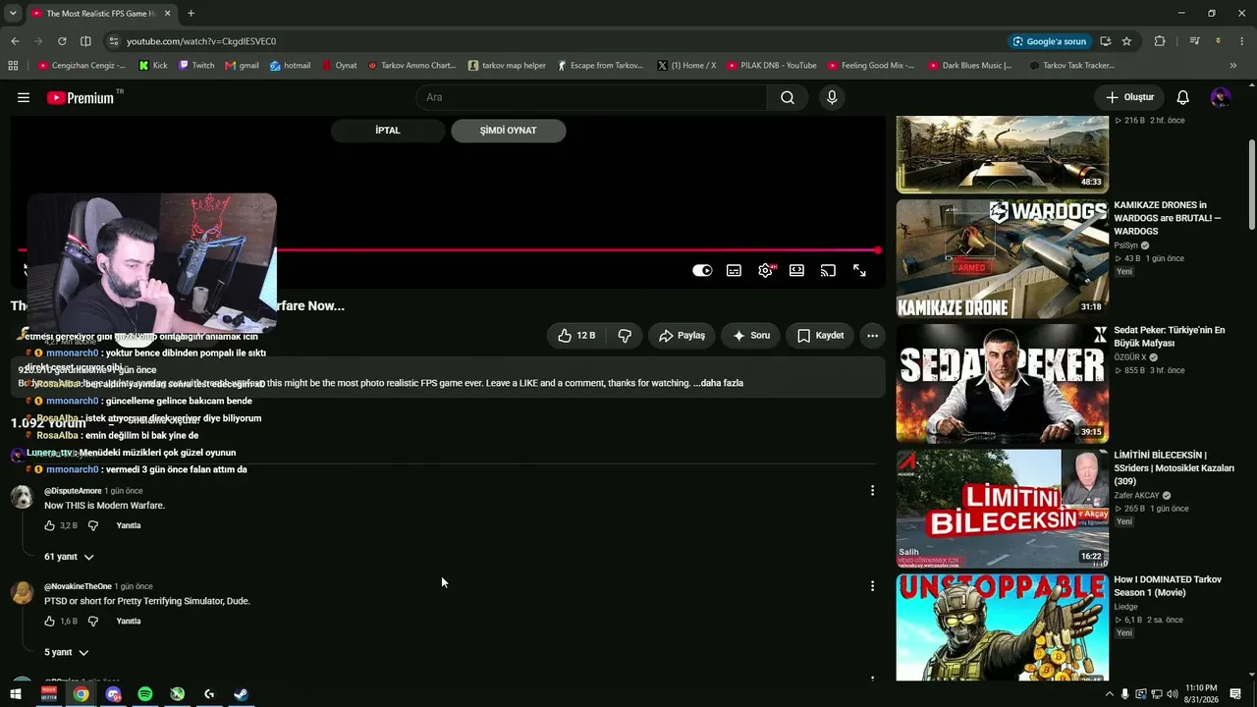Image resolution: width=1257 pixels, height=707 pixels.
Task: Reload the page in Chrome
Action: coord(62,41)
